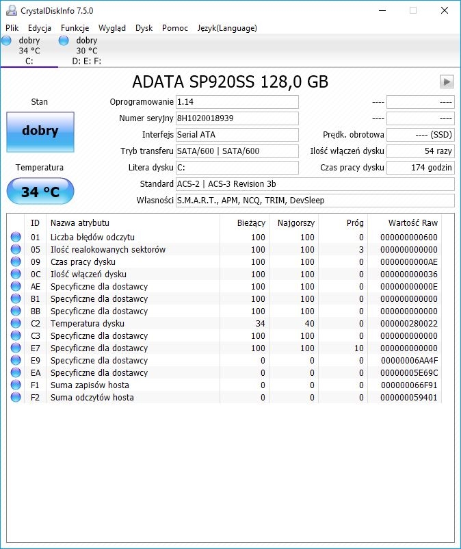461x549 pixels.
Task: Click the blue status orb for D: E: F:
Action: tap(64, 40)
